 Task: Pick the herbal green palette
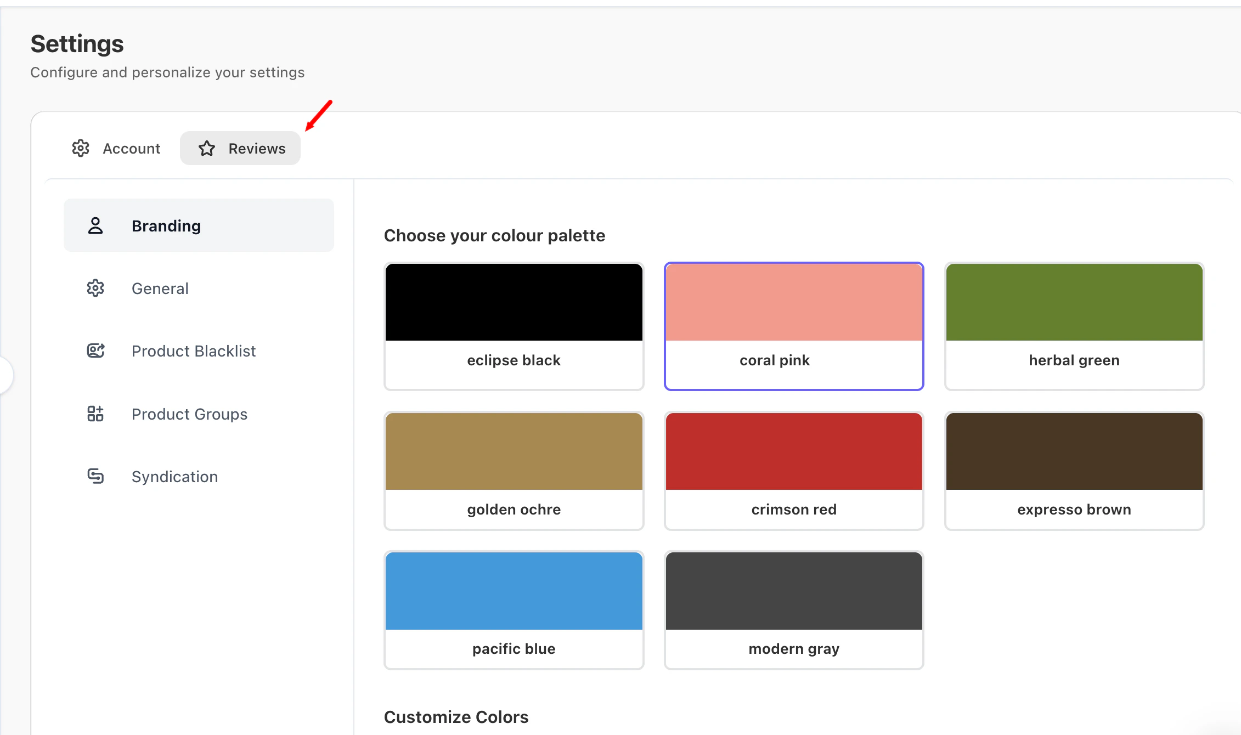point(1074,326)
